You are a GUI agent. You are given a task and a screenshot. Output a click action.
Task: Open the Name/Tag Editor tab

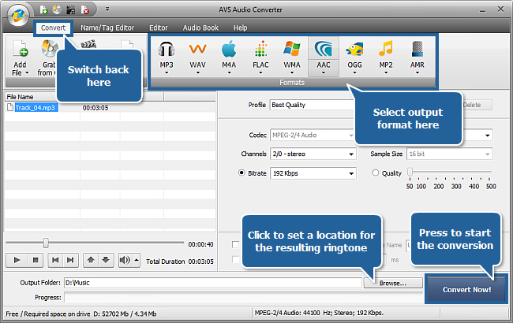click(x=107, y=28)
